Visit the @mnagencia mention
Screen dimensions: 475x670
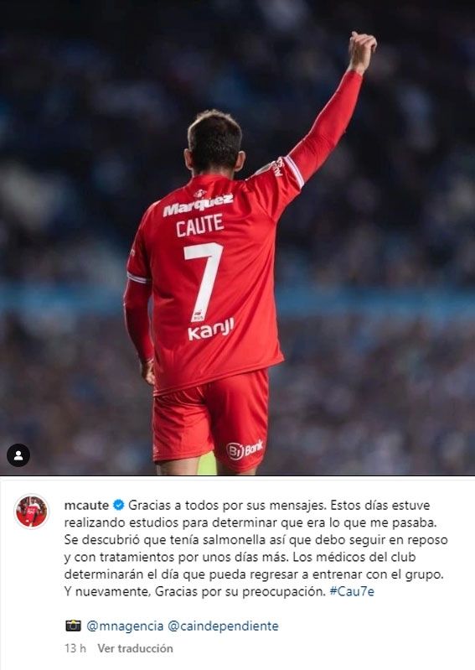click(125, 626)
